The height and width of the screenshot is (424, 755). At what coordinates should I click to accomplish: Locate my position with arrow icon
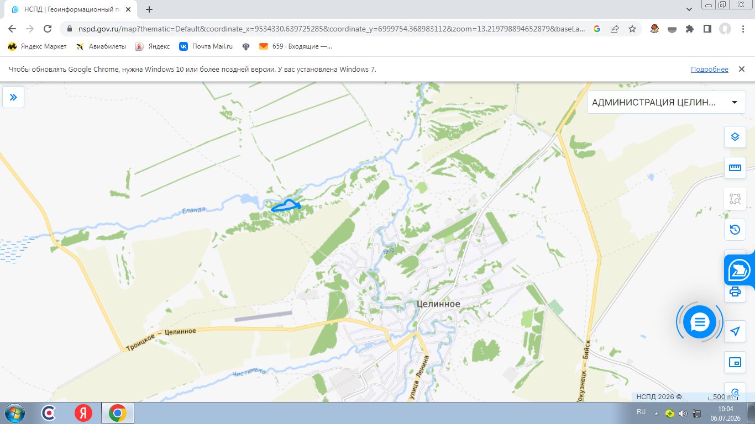735,331
